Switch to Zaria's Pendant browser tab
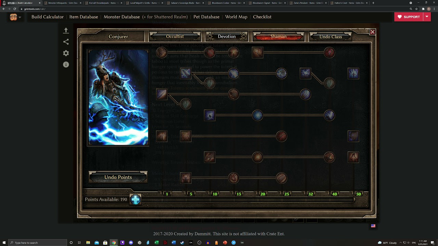Viewport: 438px width, 246px height. (x=309, y=3)
